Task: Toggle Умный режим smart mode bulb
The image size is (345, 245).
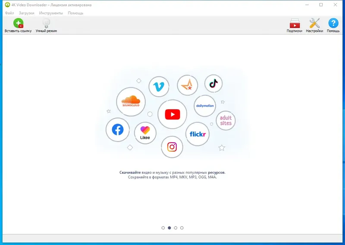Action: [x=46, y=23]
